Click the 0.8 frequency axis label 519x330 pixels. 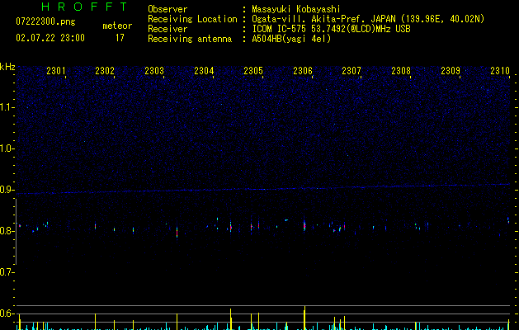click(7, 231)
